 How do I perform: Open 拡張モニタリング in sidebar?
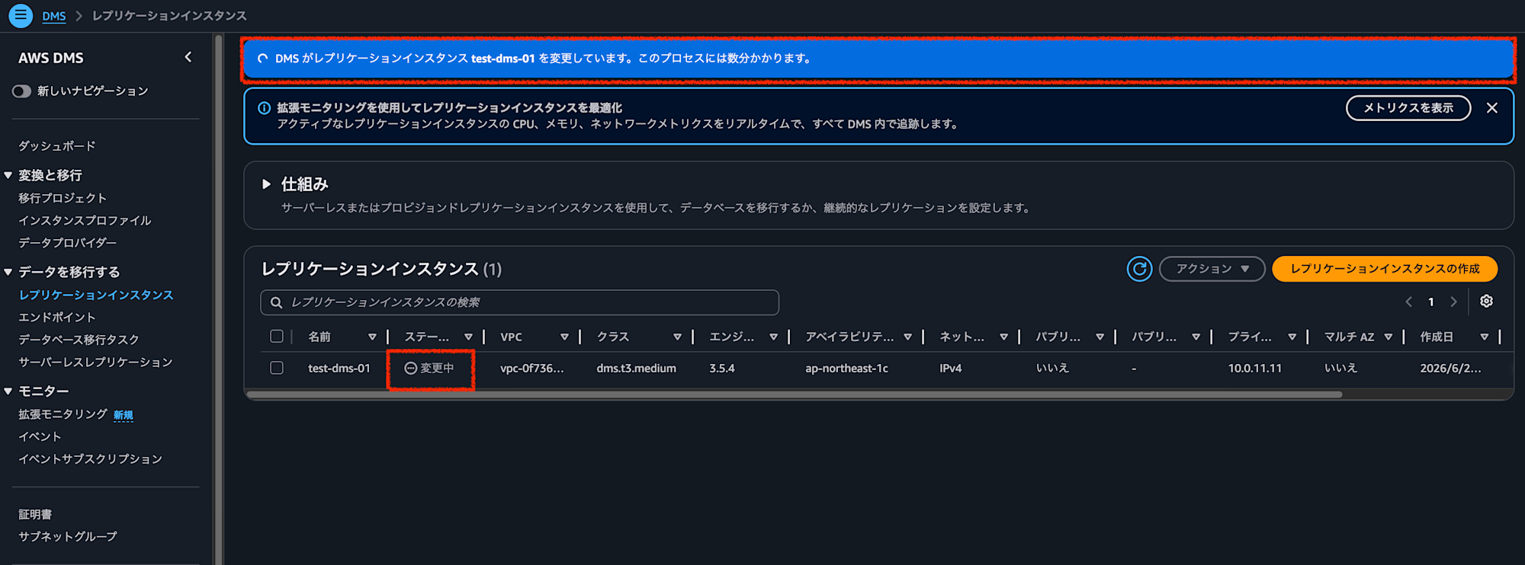[63, 414]
